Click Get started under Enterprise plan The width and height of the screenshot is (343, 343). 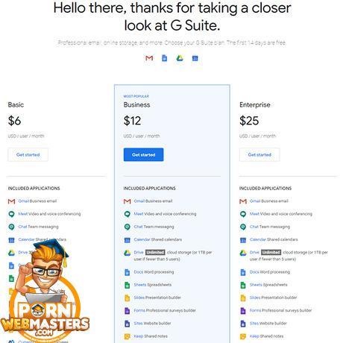[259, 154]
